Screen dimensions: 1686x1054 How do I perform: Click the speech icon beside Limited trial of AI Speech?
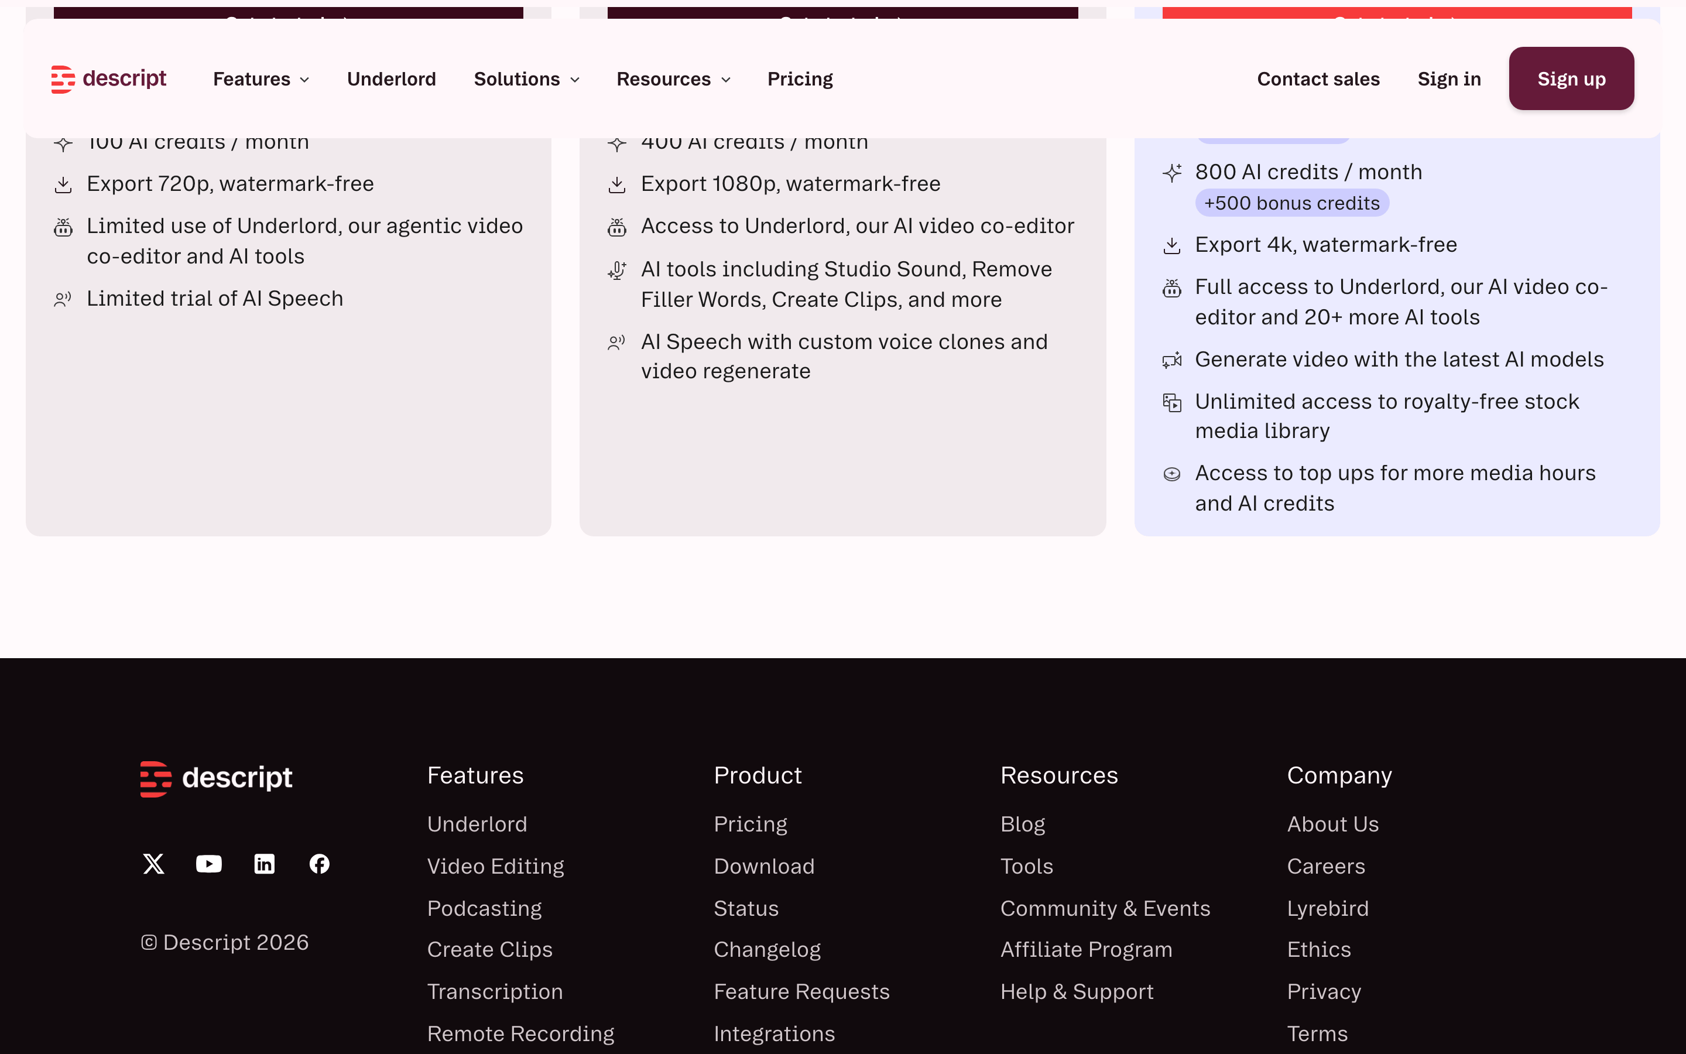pyautogui.click(x=63, y=299)
